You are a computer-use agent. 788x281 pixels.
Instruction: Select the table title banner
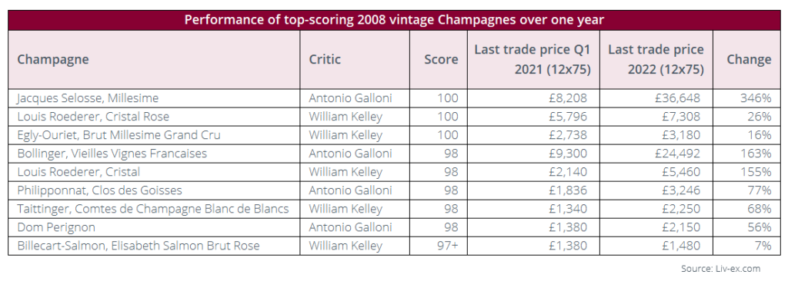[x=394, y=20]
